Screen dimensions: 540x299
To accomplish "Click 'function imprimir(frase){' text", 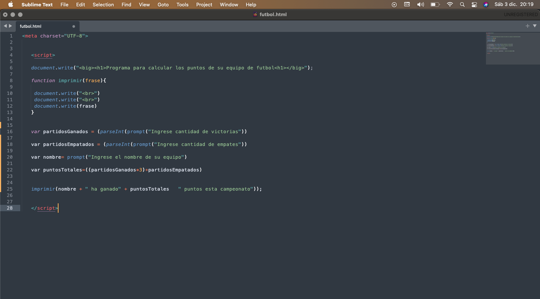I will click(69, 81).
